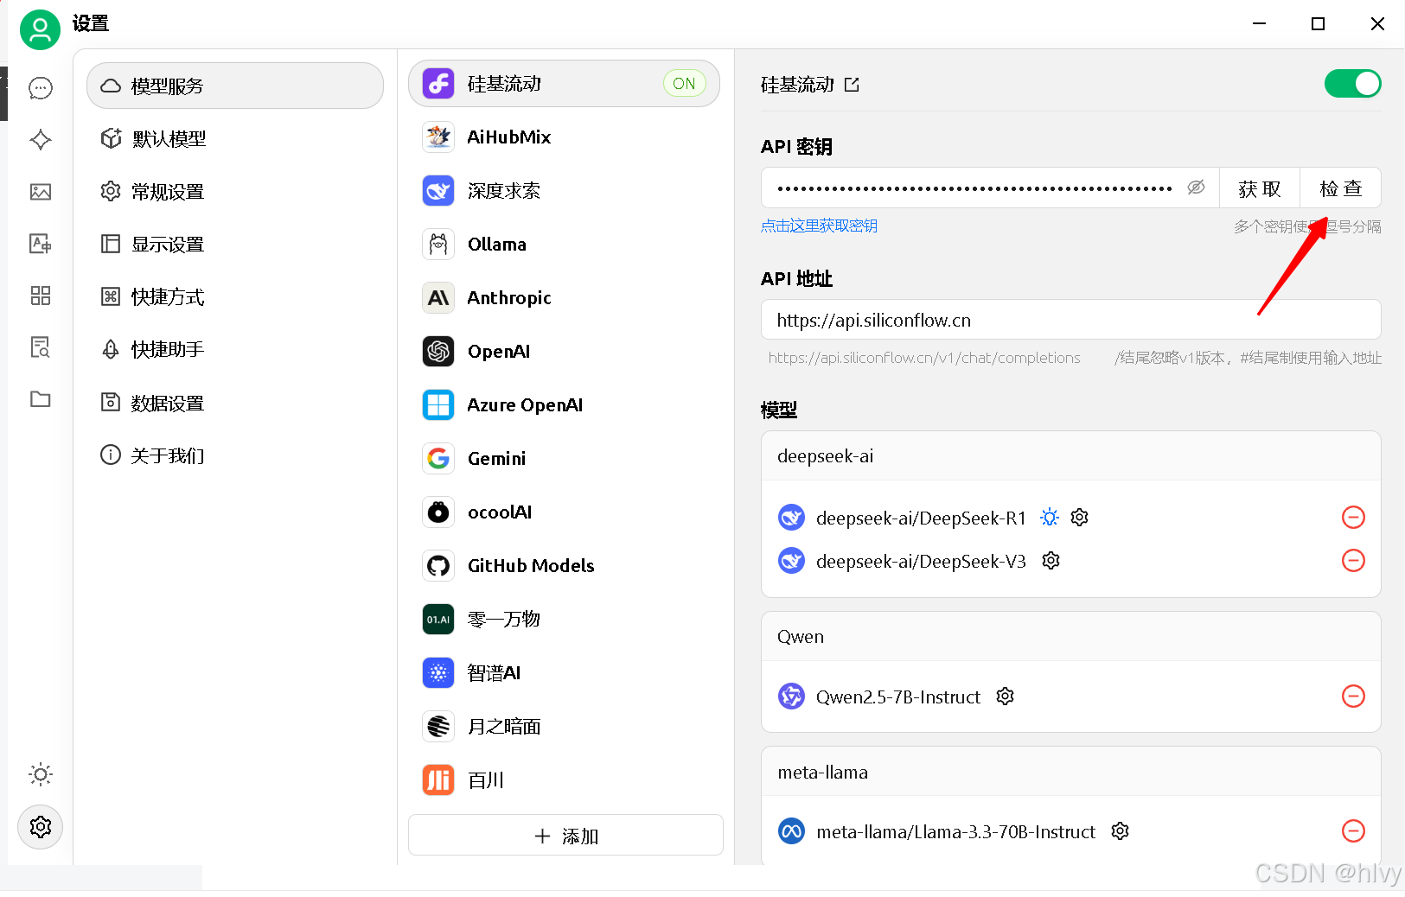Remove the DeepSeek-R1 model
Screen dimensions: 1405x897
1353,518
